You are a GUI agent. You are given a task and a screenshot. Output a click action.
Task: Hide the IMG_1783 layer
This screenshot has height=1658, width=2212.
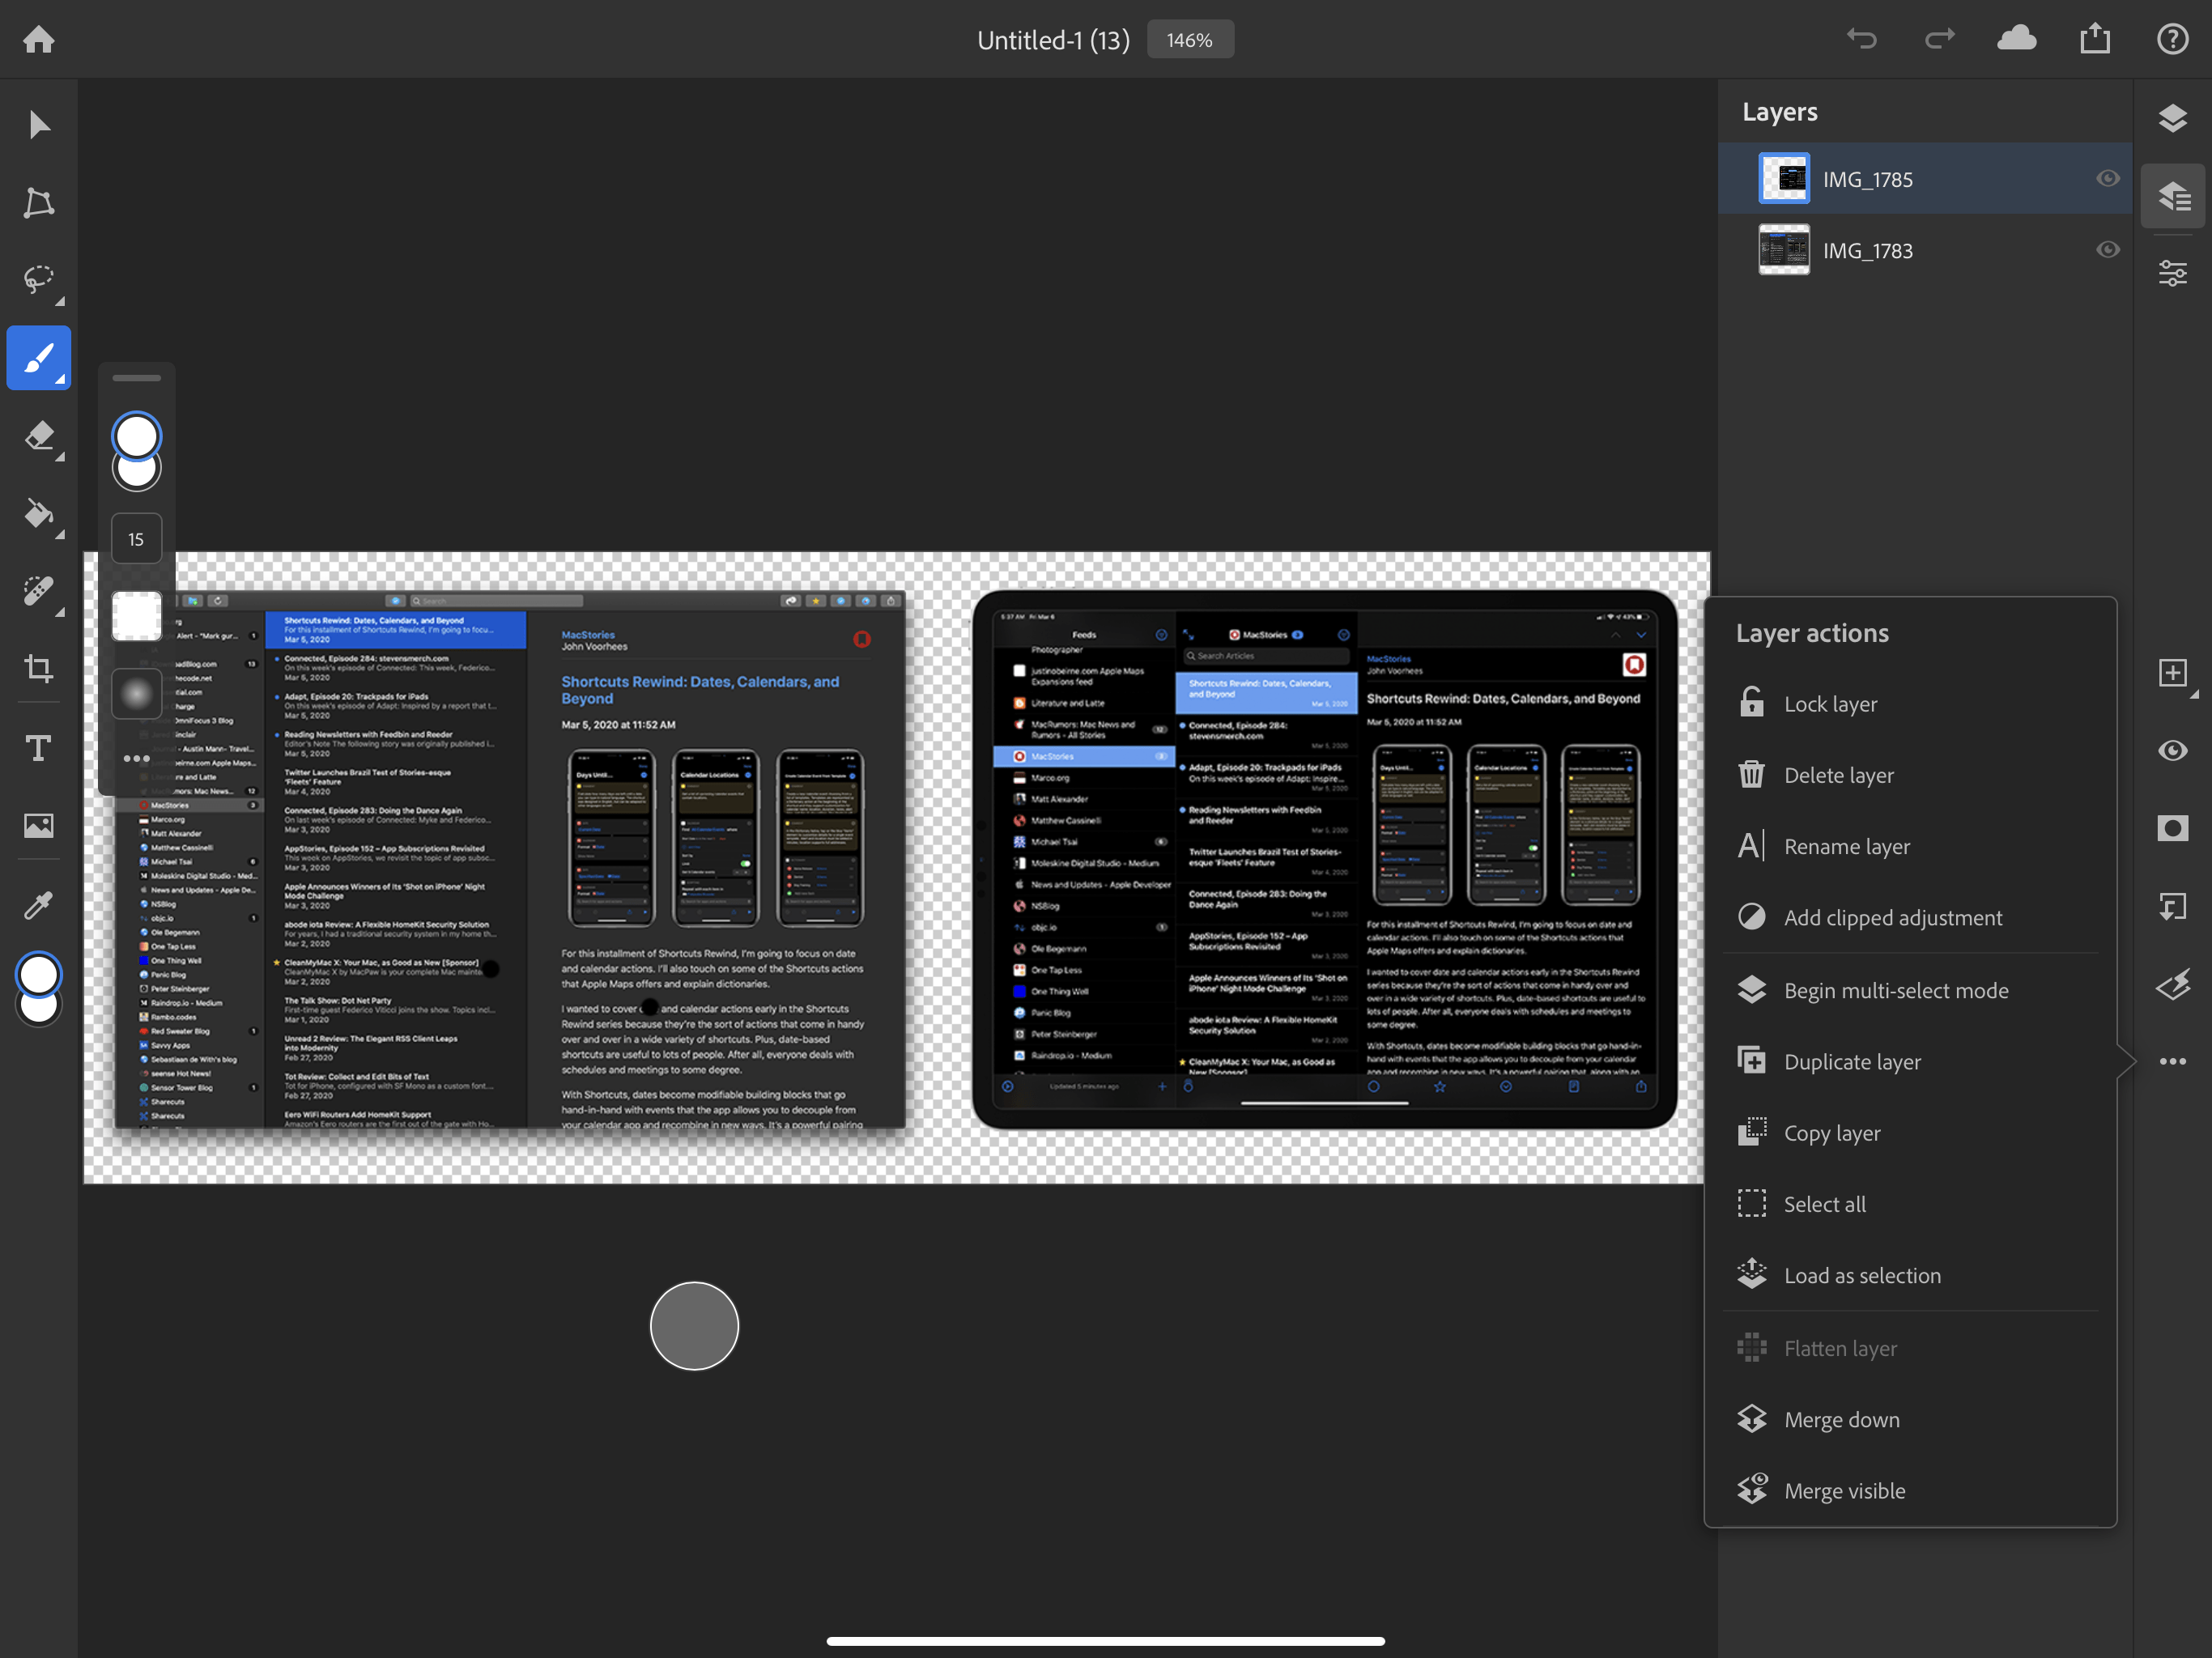tap(2107, 250)
